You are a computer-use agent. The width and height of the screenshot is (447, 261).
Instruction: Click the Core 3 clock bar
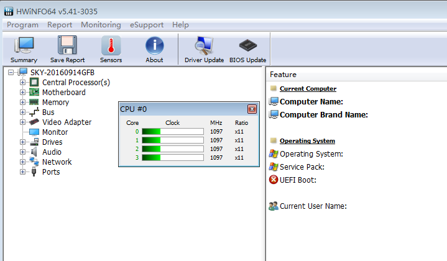tap(173, 158)
